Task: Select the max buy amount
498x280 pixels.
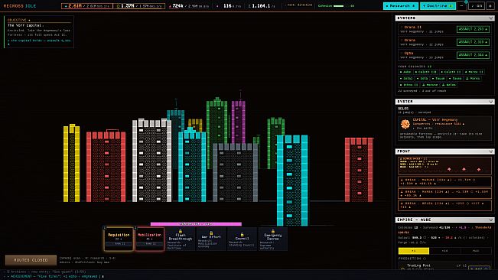Action: point(476,251)
